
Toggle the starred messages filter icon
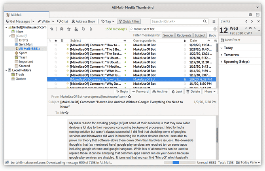(69, 29)
